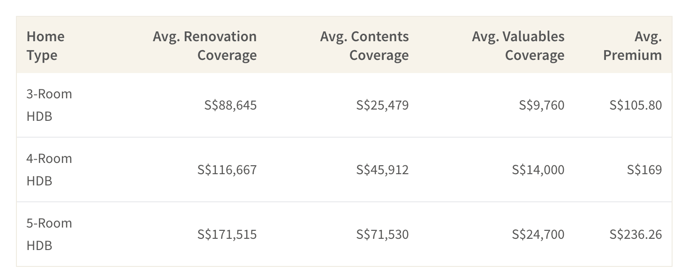Select the S$116,667 renovation coverage value
681x280 pixels.
227,169
